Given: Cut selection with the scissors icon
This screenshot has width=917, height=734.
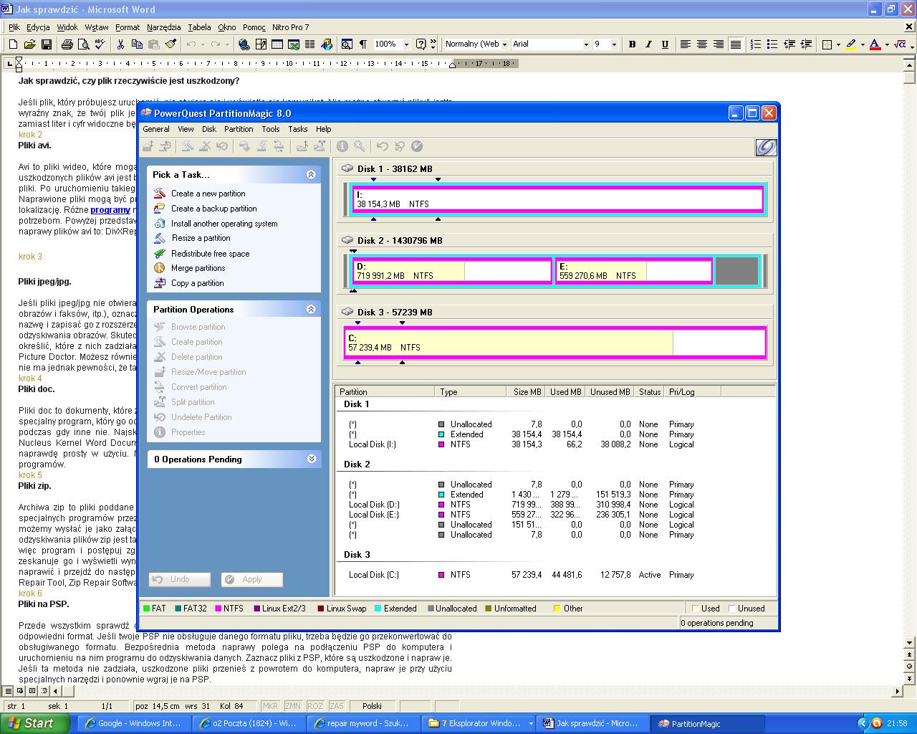Looking at the screenshot, I should pyautogui.click(x=120, y=44).
